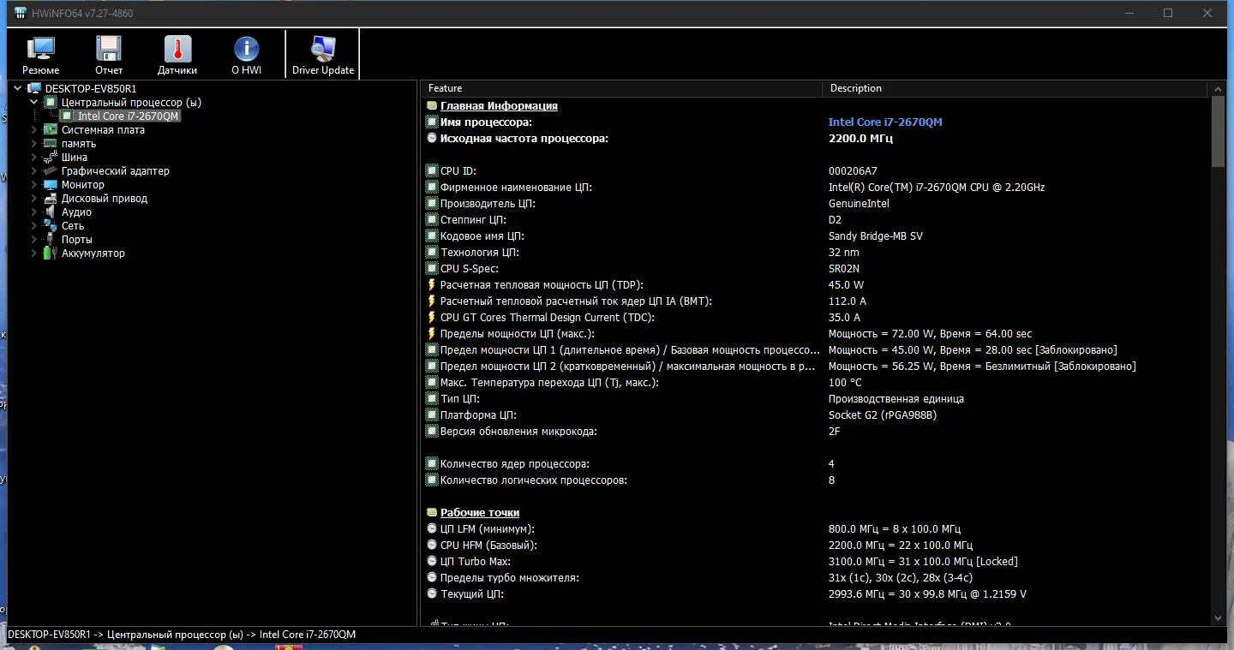Select the Аудио speaker tree item
This screenshot has height=650, width=1234.
[76, 212]
